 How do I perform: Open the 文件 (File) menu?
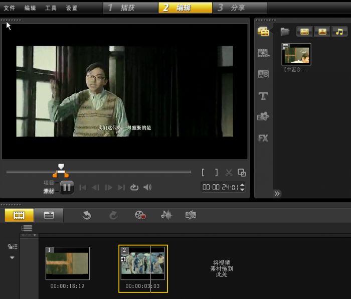tap(9, 8)
